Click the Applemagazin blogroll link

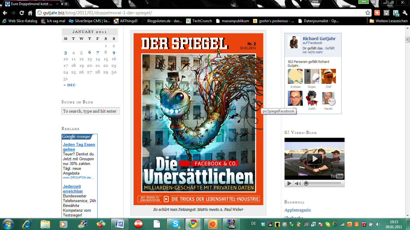pos(297,210)
